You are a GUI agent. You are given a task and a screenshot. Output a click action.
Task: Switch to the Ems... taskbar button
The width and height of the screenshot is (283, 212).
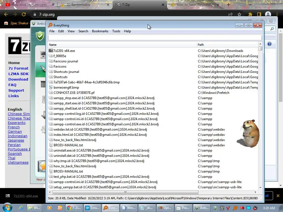[x=92, y=208]
